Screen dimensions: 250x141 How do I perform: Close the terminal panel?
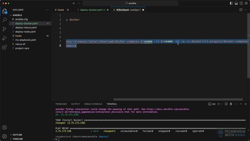coord(246,104)
